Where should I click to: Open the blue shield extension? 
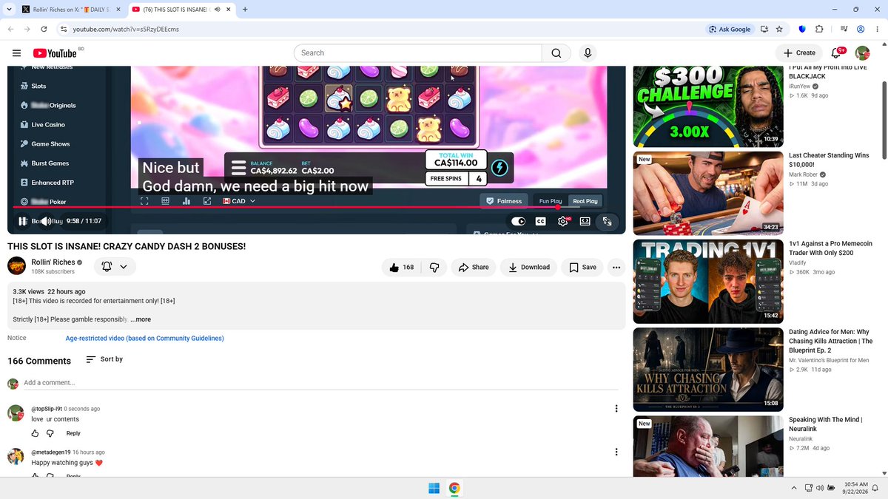(x=803, y=29)
